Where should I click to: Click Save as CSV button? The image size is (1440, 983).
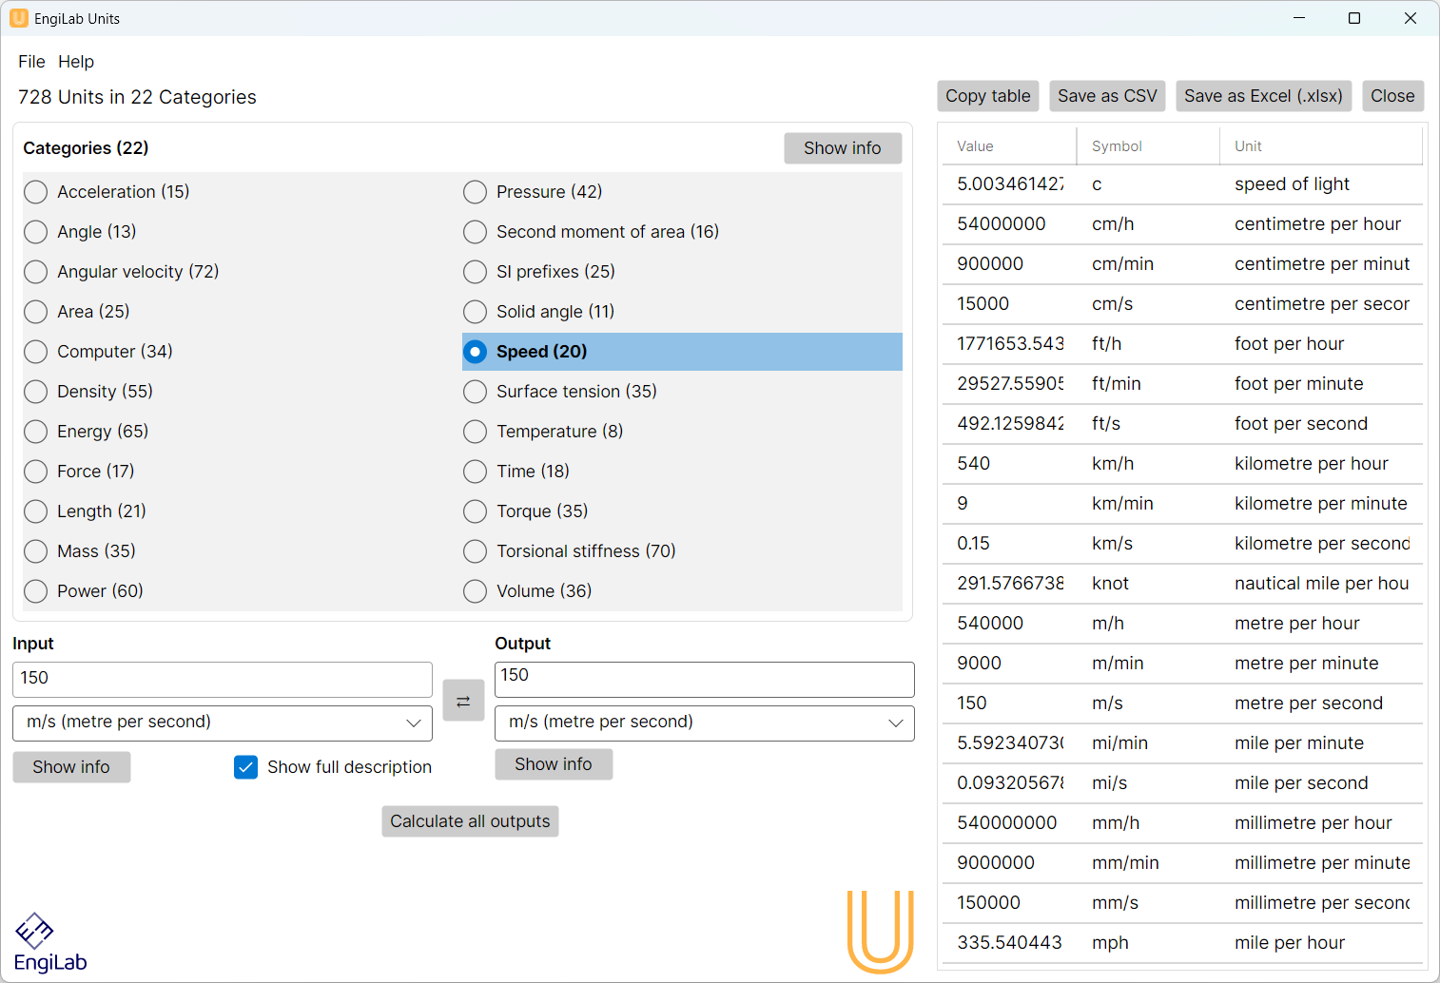[1107, 96]
